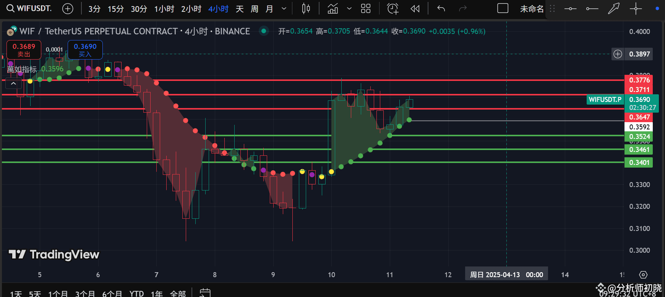Collapse the indicator legend with the chevron
The width and height of the screenshot is (665, 297).
pyautogui.click(x=13, y=83)
